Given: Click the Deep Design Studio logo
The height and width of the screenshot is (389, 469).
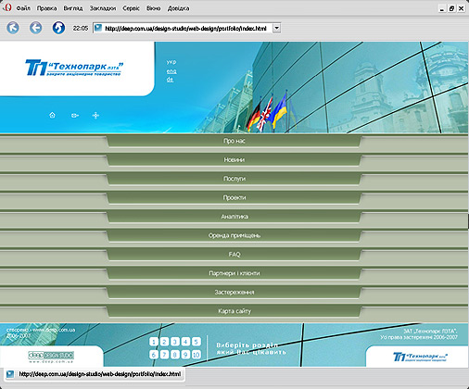Looking at the screenshot, I should click(51, 357).
